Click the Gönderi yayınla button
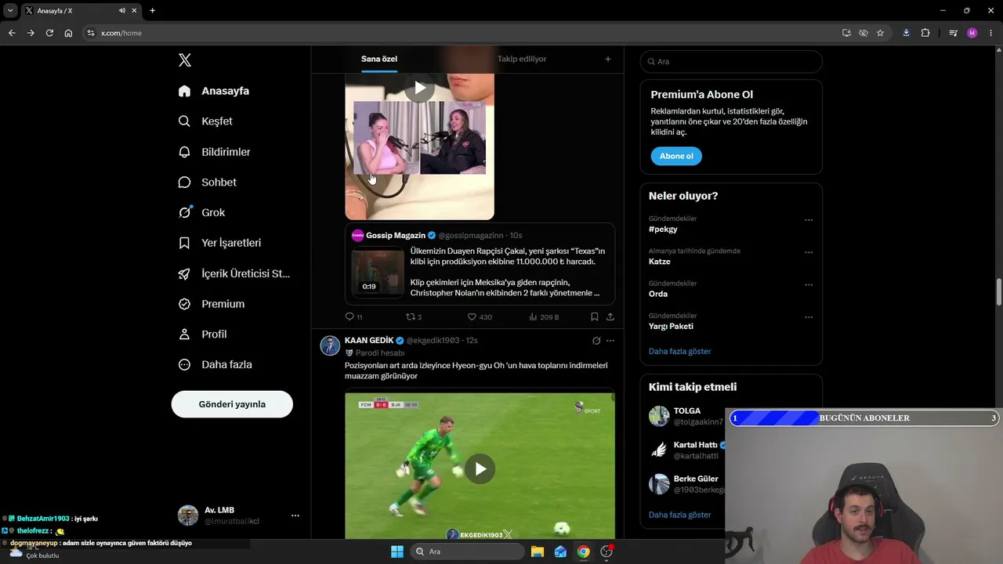The height and width of the screenshot is (564, 1003). pyautogui.click(x=232, y=404)
